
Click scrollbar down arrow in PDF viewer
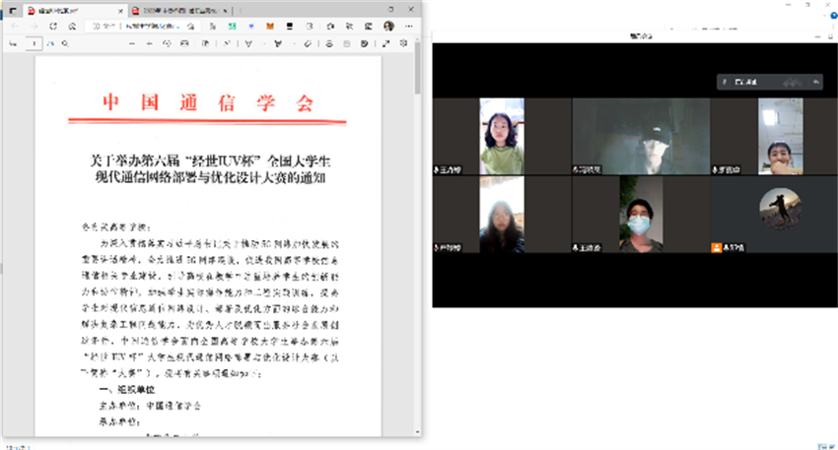pyautogui.click(x=417, y=432)
